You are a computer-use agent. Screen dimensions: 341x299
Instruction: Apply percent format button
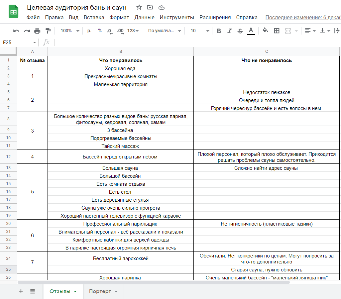click(x=100, y=31)
